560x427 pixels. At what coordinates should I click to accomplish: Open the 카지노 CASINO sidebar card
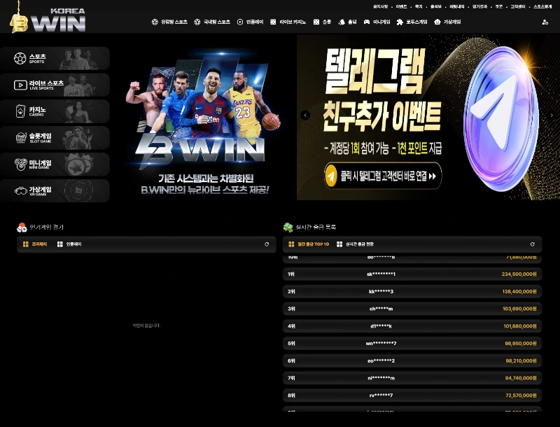pyautogui.click(x=55, y=111)
